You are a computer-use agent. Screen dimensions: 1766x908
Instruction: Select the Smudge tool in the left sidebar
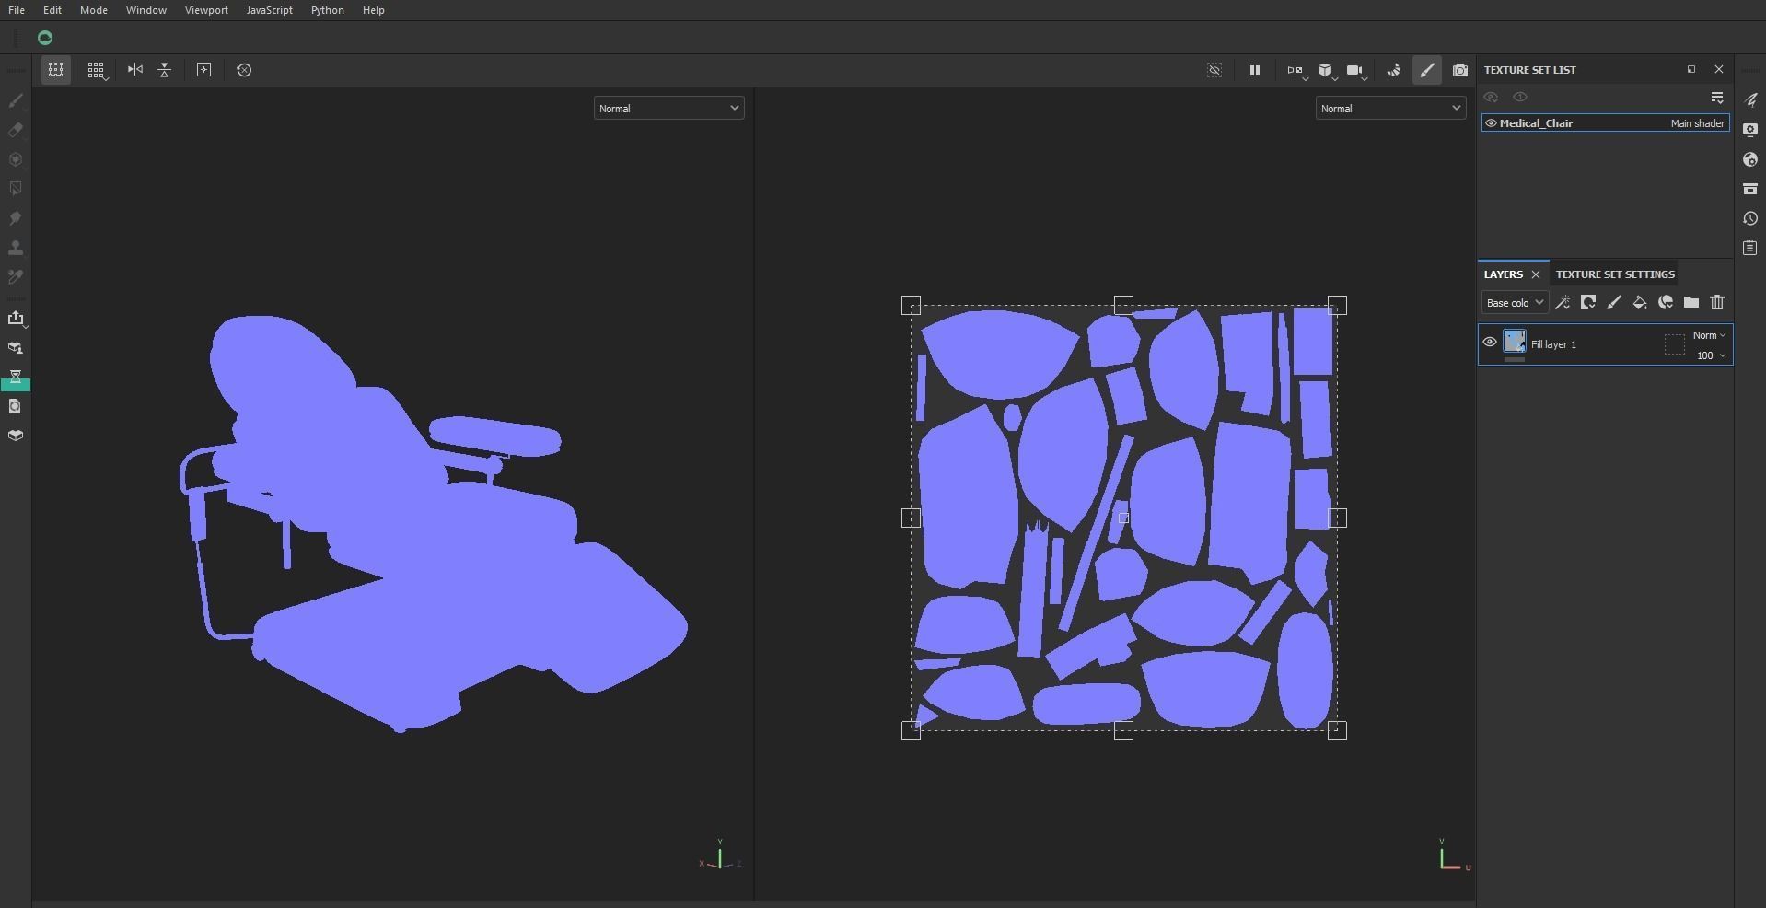click(16, 218)
